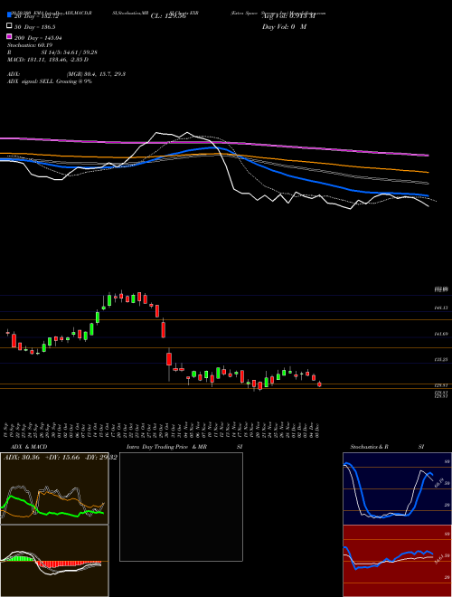Click the '20 Day - 132.72' legend text

pos(36,16)
